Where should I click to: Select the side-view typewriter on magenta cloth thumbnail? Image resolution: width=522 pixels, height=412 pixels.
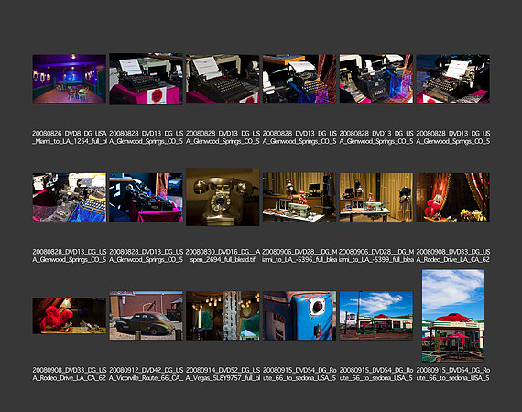click(x=146, y=198)
